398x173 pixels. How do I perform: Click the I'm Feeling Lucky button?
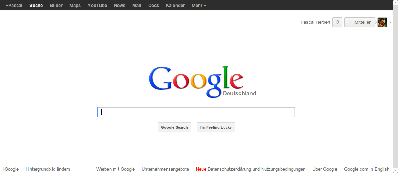(x=216, y=127)
